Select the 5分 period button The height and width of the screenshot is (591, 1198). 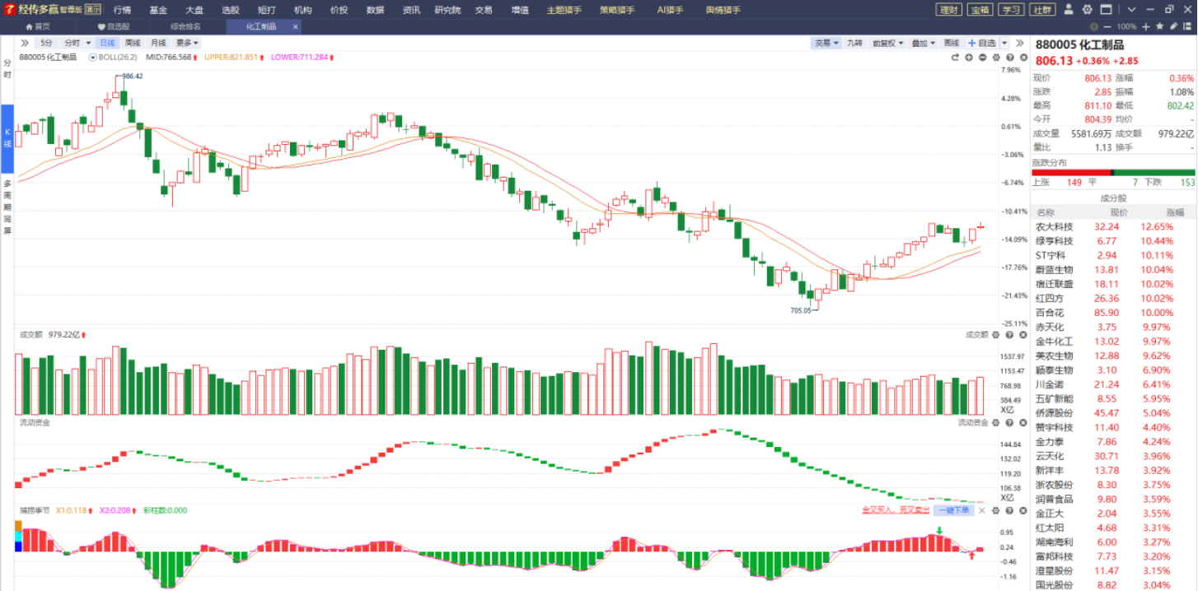[46, 43]
